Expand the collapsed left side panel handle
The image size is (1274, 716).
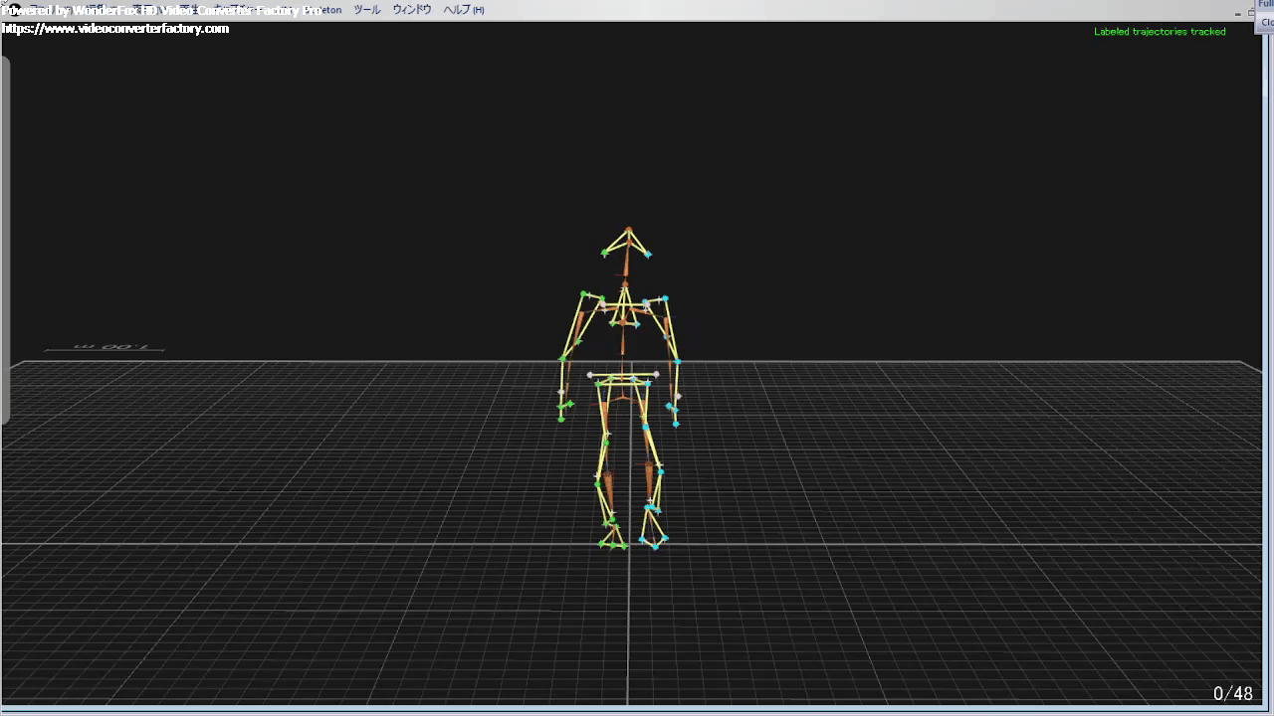coord(5,239)
